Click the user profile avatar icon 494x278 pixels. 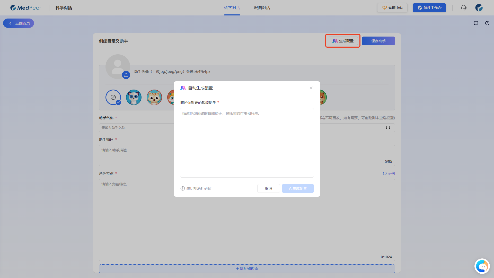click(479, 8)
